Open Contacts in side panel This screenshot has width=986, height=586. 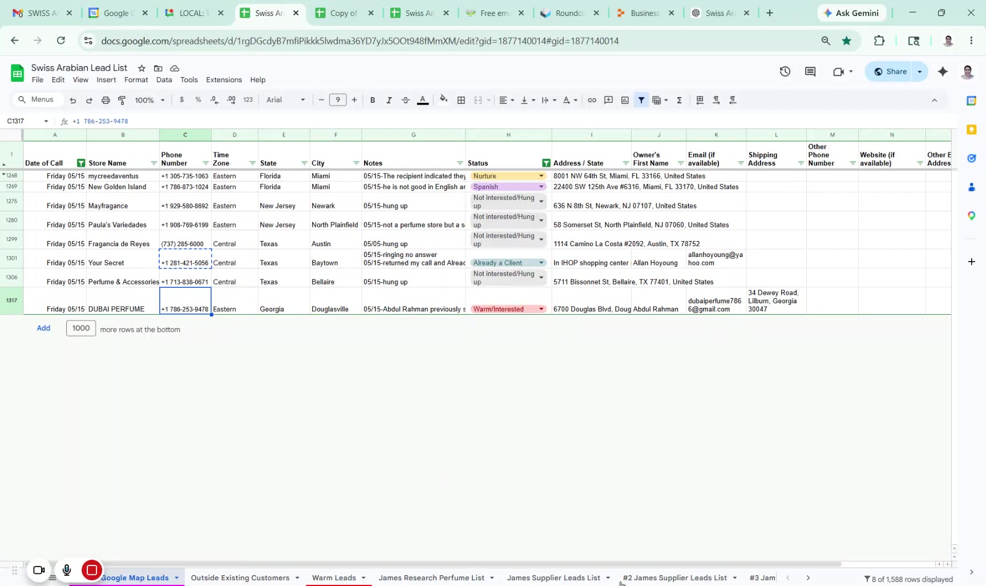point(971,187)
